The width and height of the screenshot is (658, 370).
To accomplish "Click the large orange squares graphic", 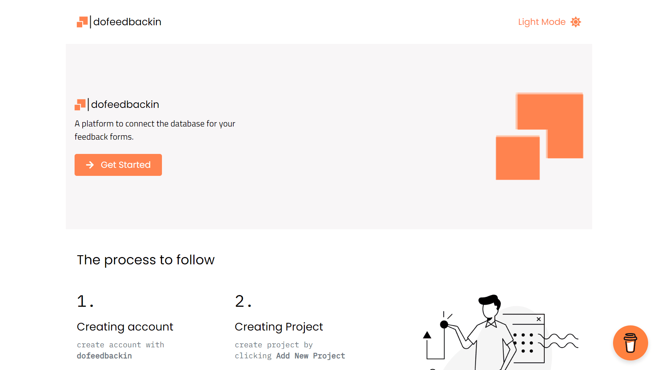I will (x=539, y=136).
